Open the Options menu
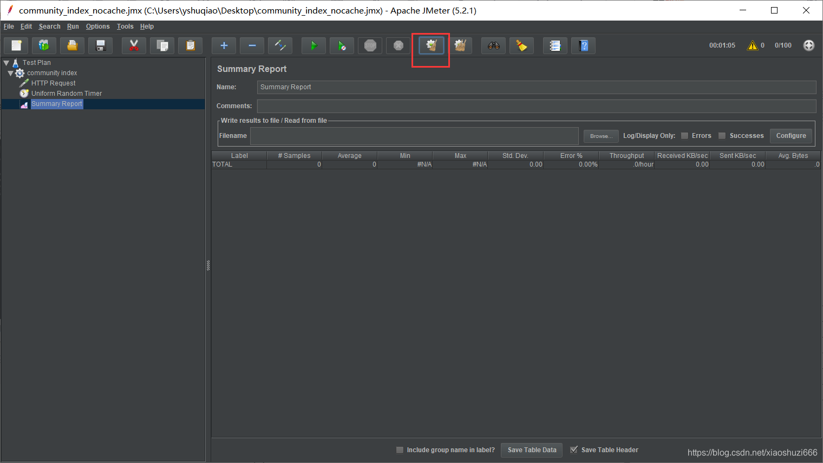This screenshot has width=823, height=463. tap(97, 27)
